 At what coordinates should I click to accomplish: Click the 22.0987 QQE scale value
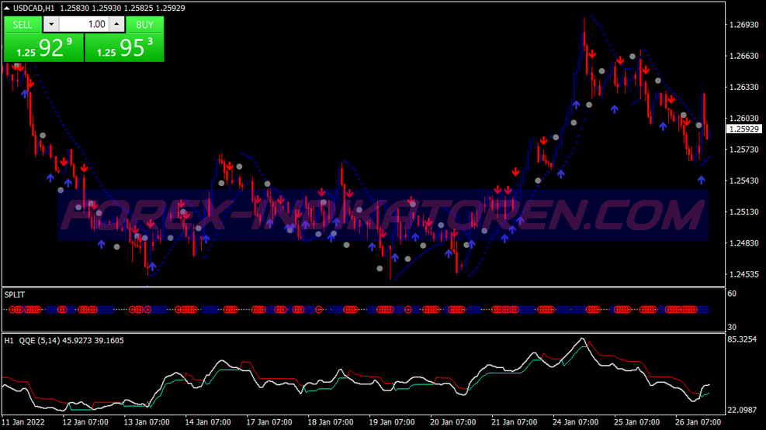742,410
